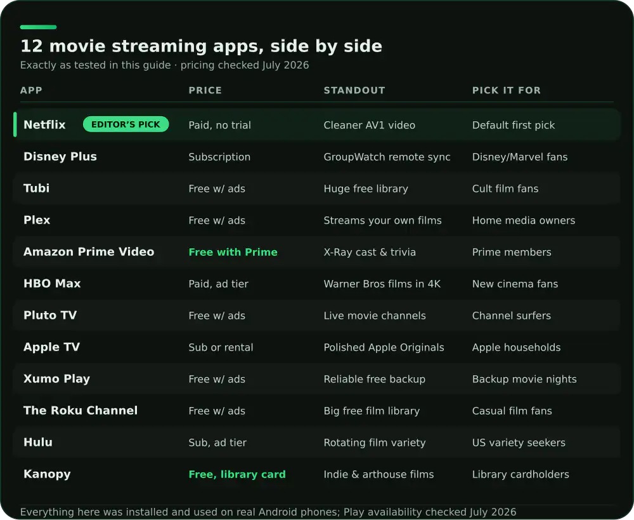Viewport: 634px width, 520px height.
Task: Click the 'Reliable free backup' cell
Action: point(375,379)
